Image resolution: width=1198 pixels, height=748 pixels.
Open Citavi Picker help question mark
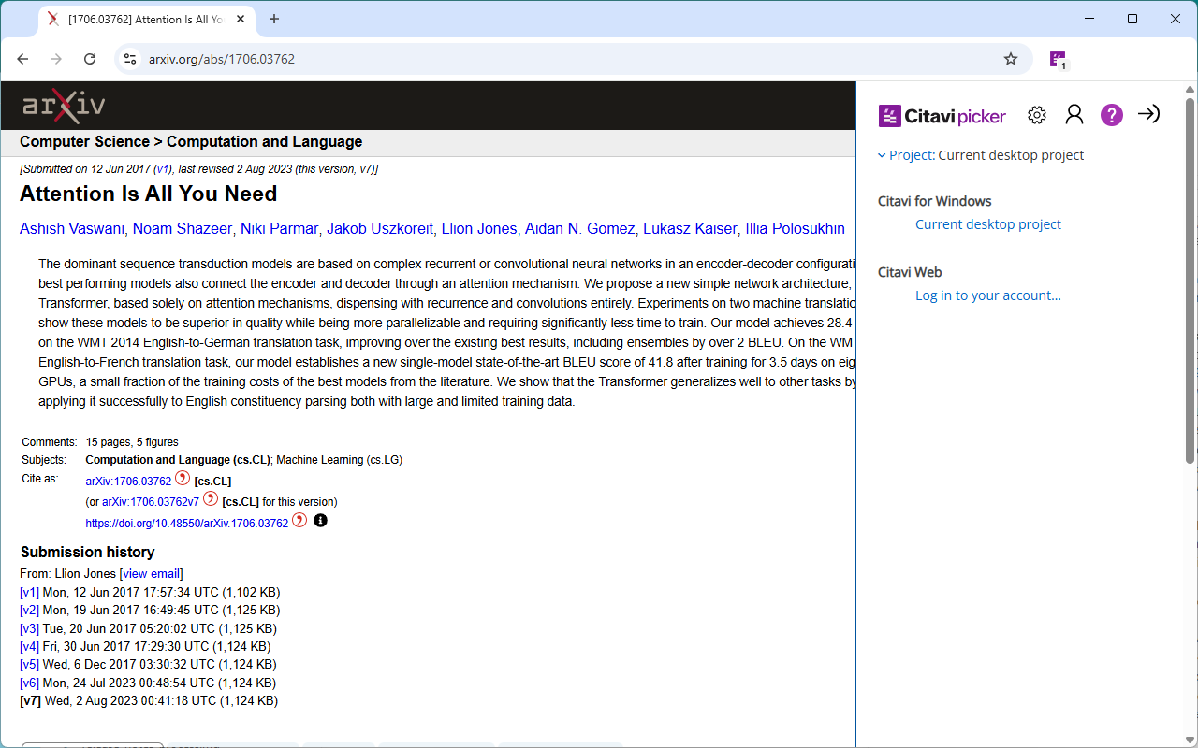coord(1111,115)
